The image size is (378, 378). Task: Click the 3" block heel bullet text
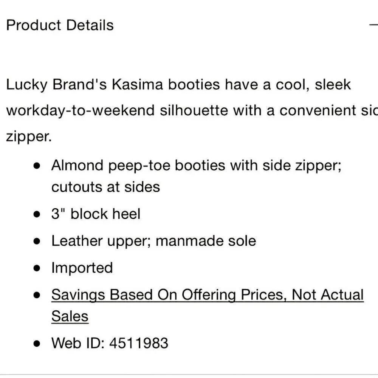click(x=96, y=214)
